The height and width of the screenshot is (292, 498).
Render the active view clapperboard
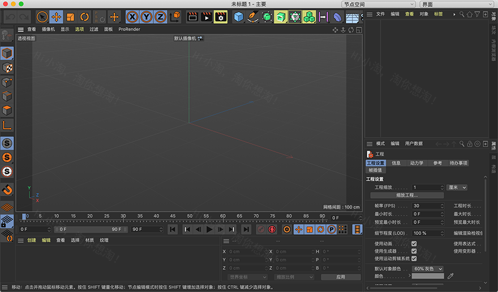click(192, 17)
